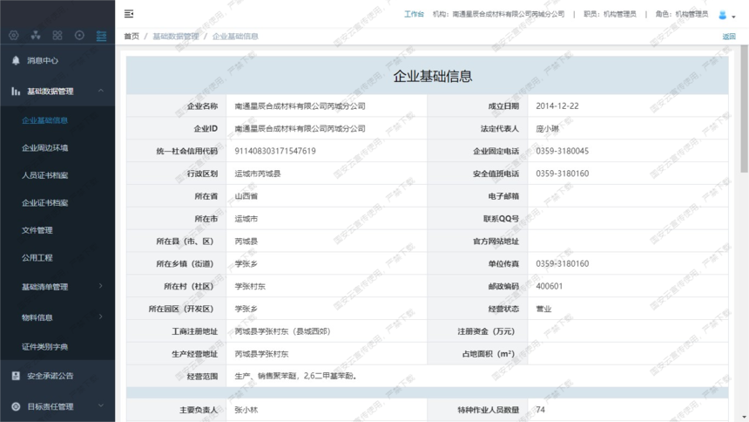Go to 首页 in the breadcrumb
The height and width of the screenshot is (422, 749).
click(x=132, y=37)
